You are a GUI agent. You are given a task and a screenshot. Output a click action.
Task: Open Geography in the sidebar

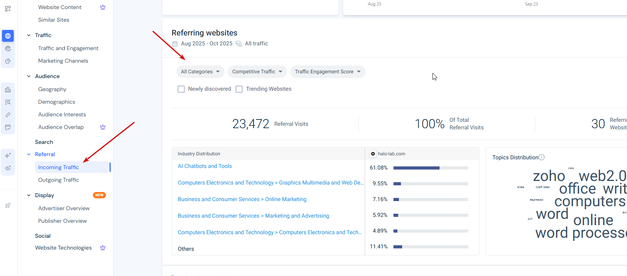tap(52, 89)
